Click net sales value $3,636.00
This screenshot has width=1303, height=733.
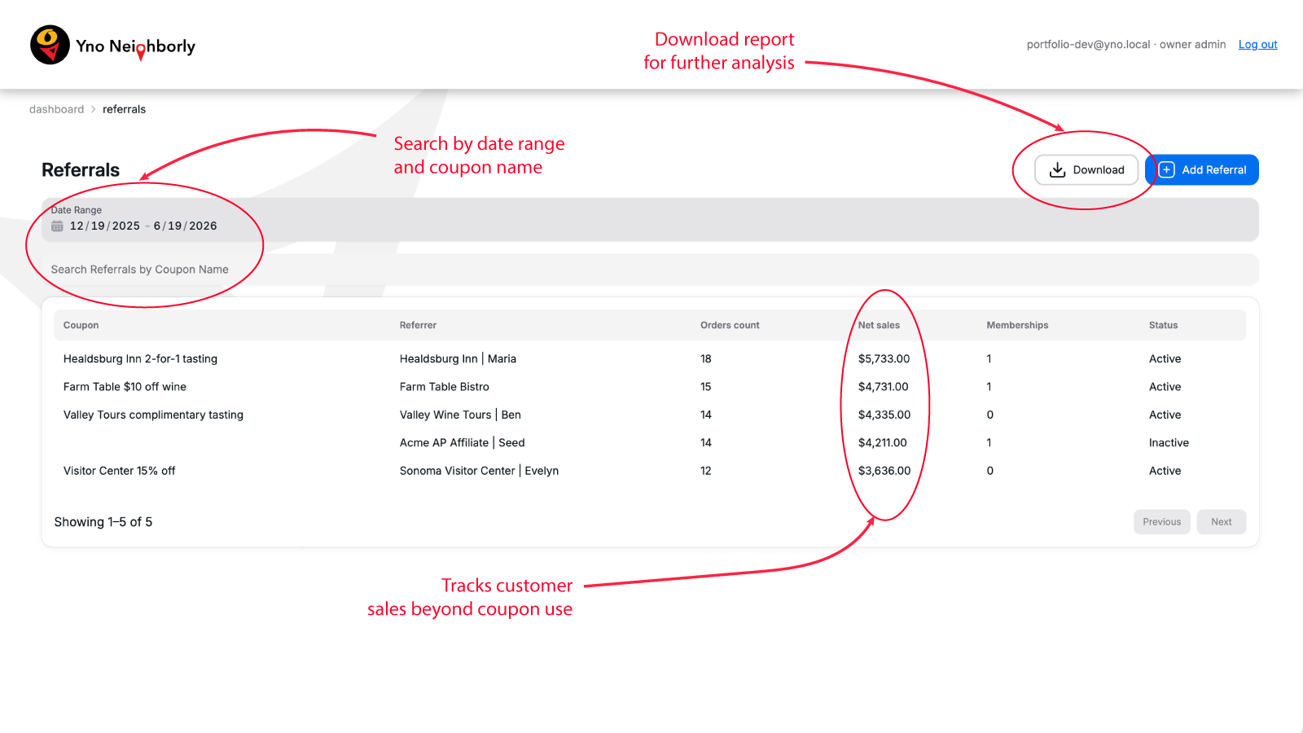(x=884, y=471)
